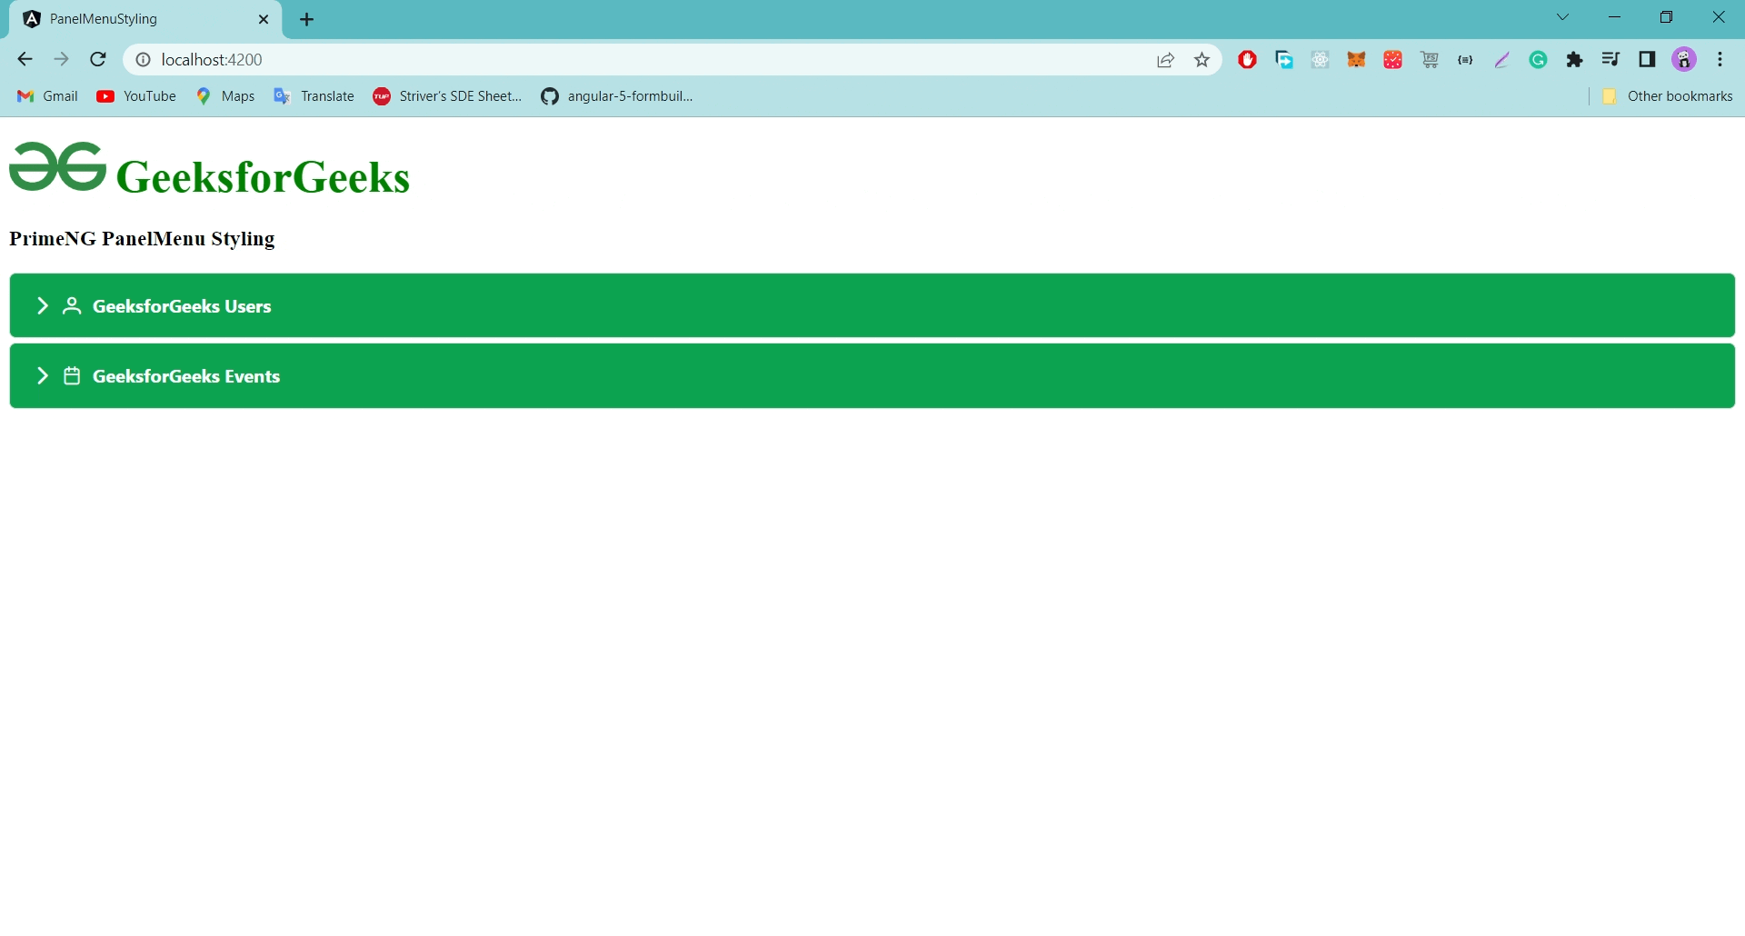Open the MetaMask extension icon

point(1357,59)
